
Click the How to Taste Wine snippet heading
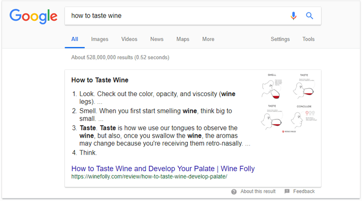pyautogui.click(x=100, y=80)
